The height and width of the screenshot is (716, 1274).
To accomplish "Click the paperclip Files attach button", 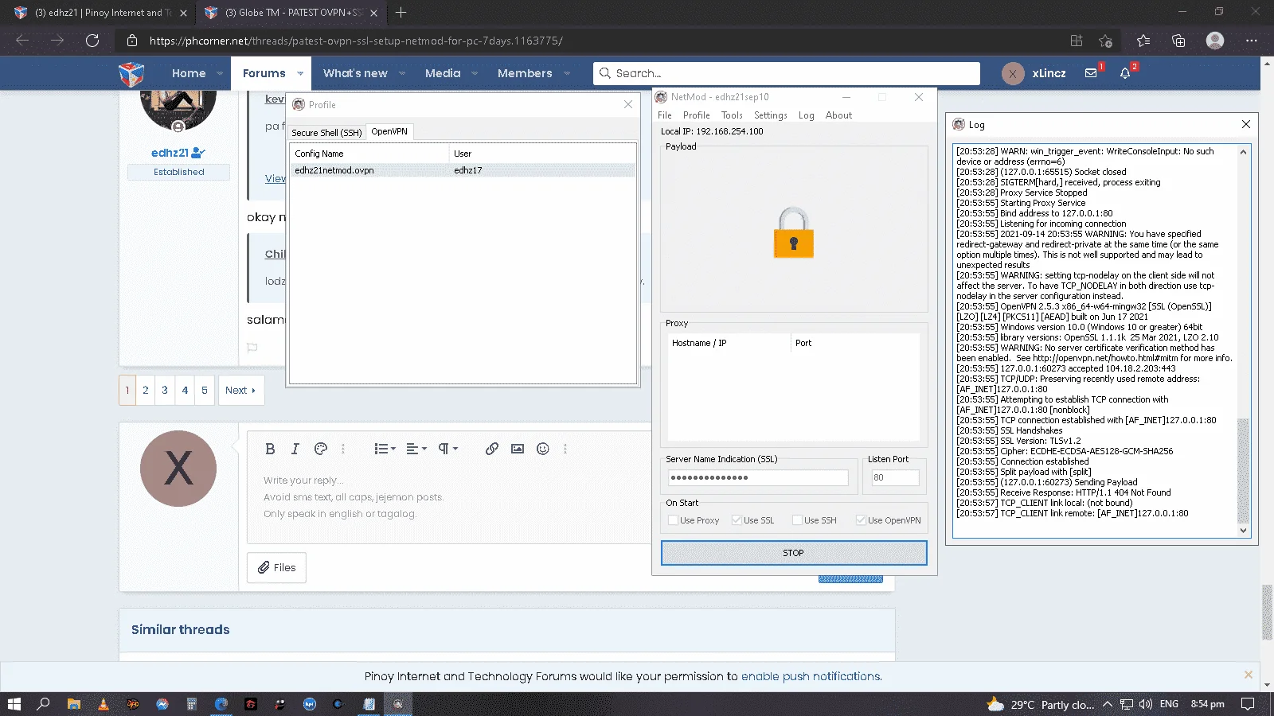I will [276, 567].
